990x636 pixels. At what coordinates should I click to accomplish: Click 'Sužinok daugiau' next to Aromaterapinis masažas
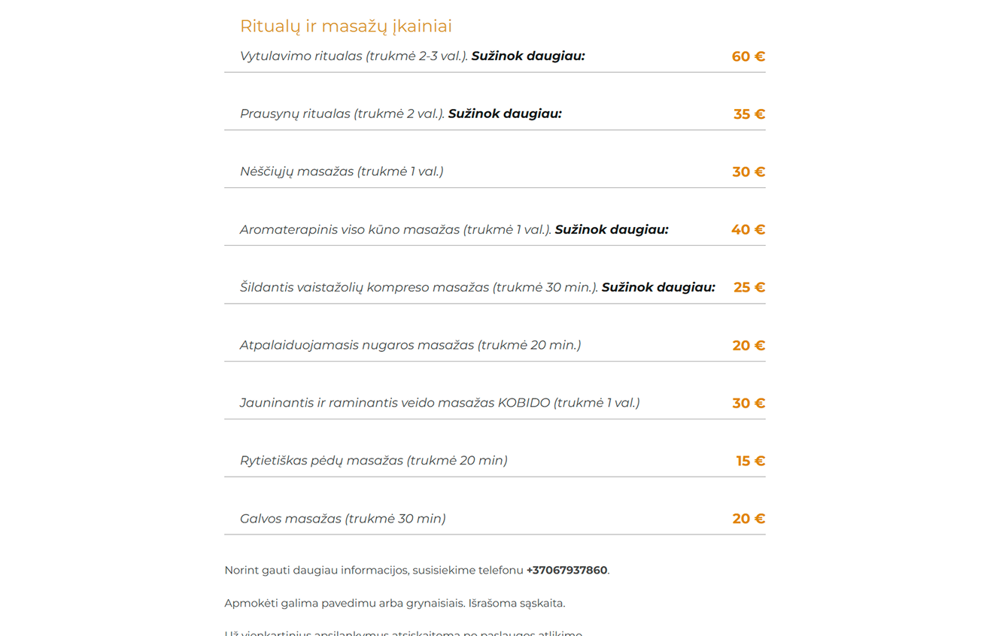click(611, 230)
